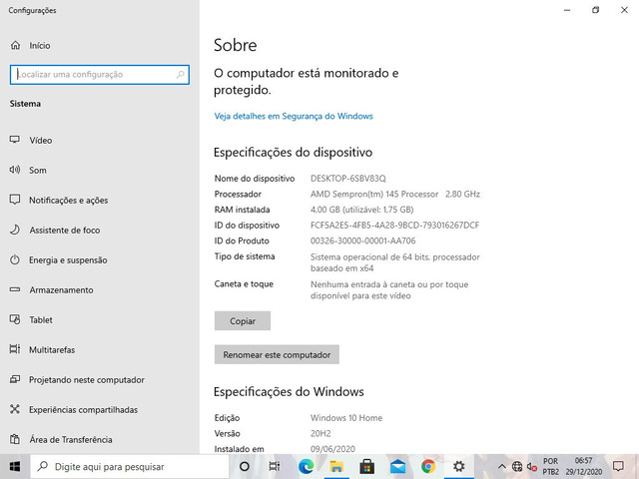Show hidden system tray icons

(x=502, y=466)
